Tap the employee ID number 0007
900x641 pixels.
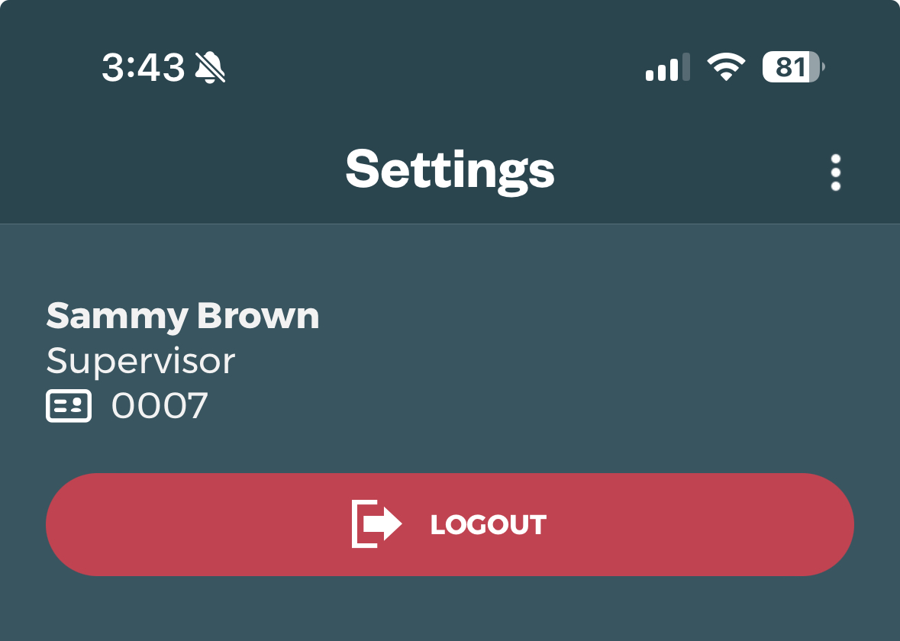tap(160, 406)
